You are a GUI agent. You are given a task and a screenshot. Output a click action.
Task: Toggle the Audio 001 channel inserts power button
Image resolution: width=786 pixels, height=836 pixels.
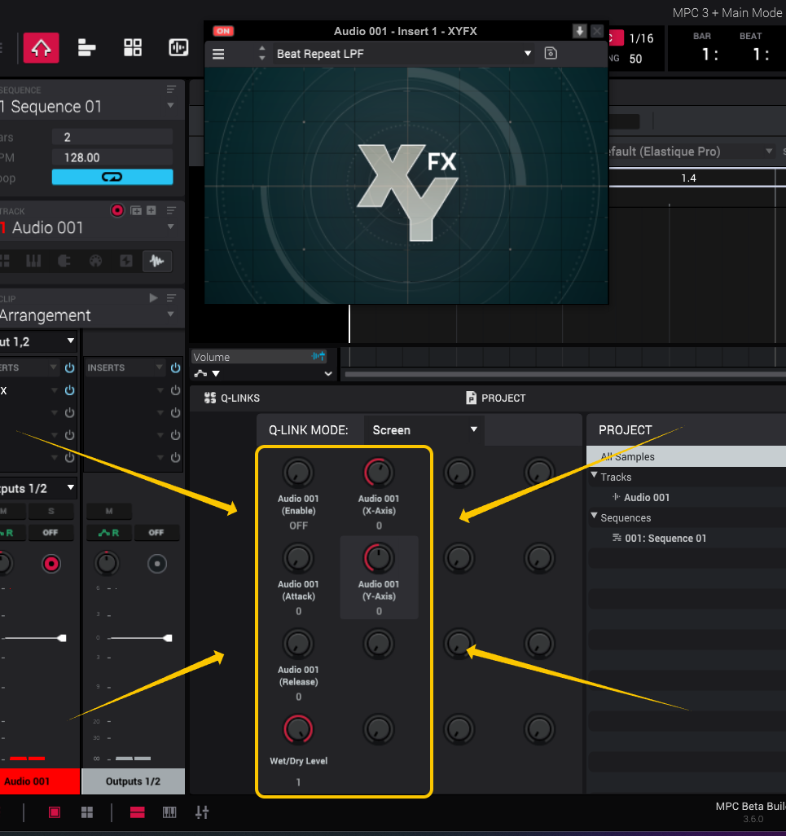pos(70,367)
